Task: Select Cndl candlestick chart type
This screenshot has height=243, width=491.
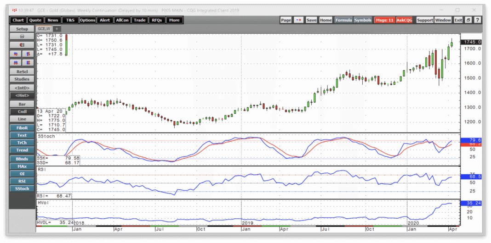Action: (x=22, y=111)
